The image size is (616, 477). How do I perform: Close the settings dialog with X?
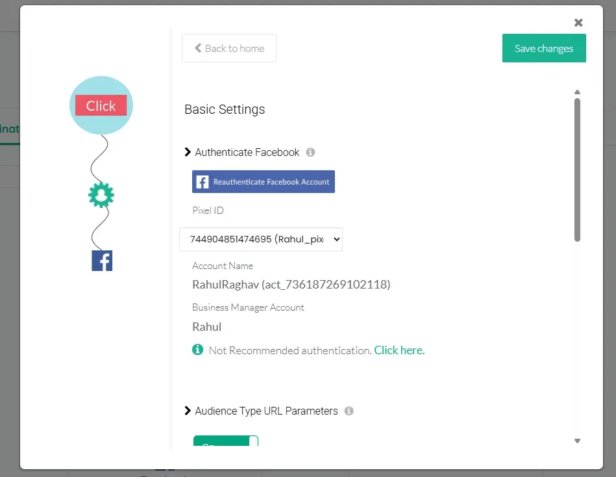pos(578,23)
